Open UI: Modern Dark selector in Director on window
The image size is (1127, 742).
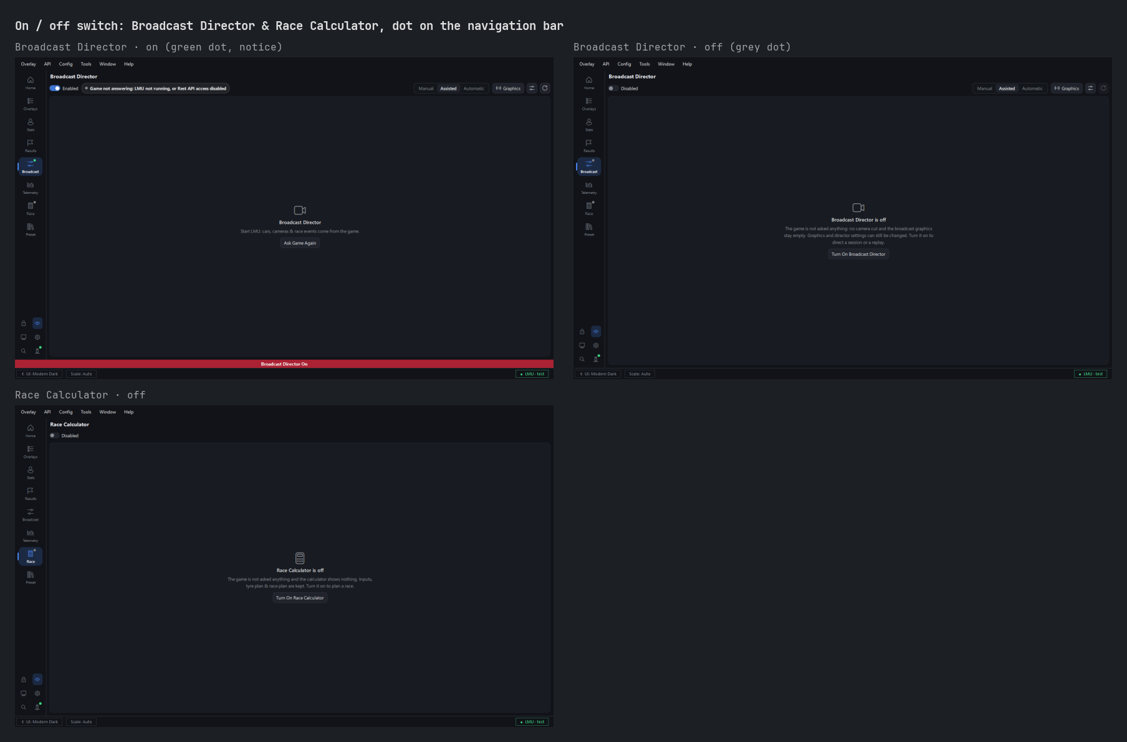[x=40, y=374]
